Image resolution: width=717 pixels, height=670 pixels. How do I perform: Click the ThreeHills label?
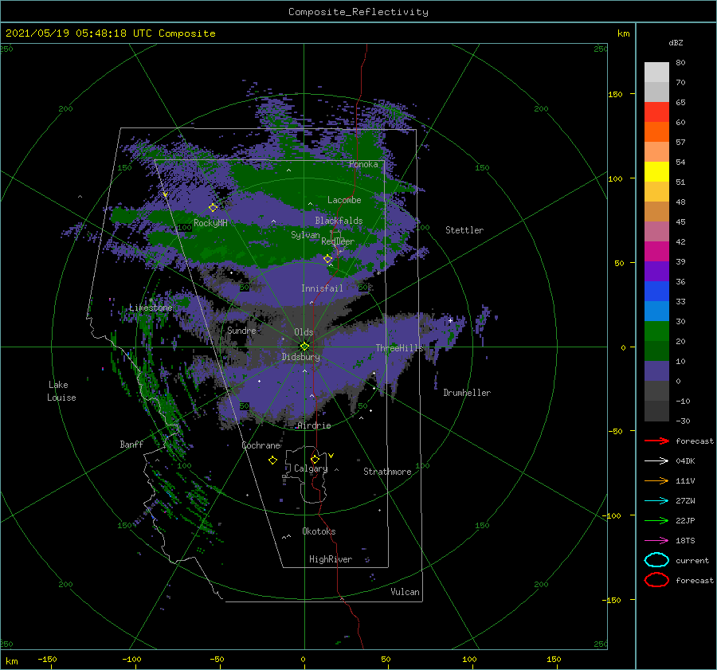[400, 348]
